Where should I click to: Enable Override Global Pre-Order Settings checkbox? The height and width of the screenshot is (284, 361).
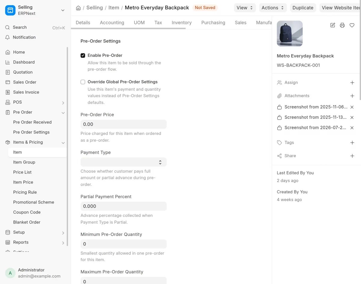[x=83, y=82]
